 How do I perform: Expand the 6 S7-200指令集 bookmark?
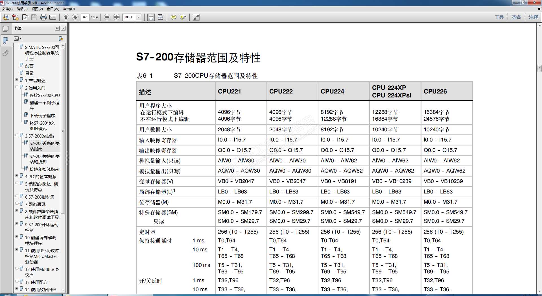(17, 196)
